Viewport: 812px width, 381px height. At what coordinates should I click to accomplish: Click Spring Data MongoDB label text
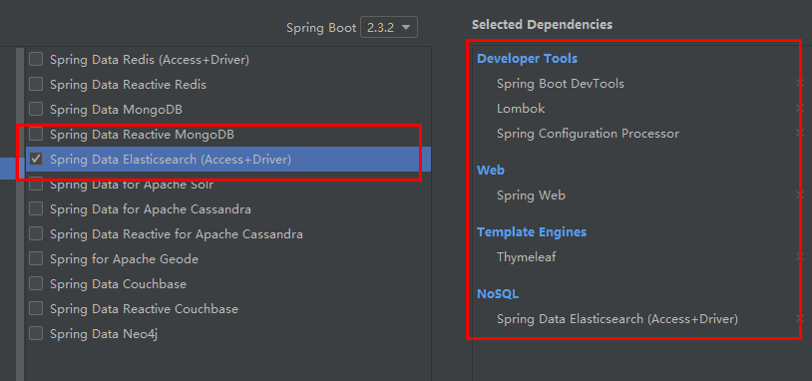pyautogui.click(x=116, y=110)
